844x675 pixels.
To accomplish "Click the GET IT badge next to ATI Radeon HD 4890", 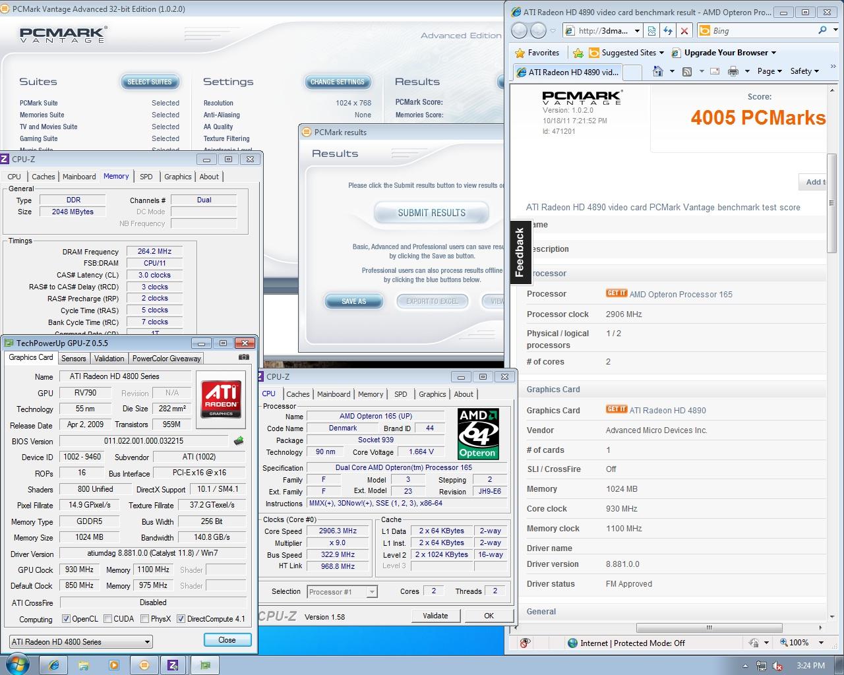I will (x=617, y=409).
